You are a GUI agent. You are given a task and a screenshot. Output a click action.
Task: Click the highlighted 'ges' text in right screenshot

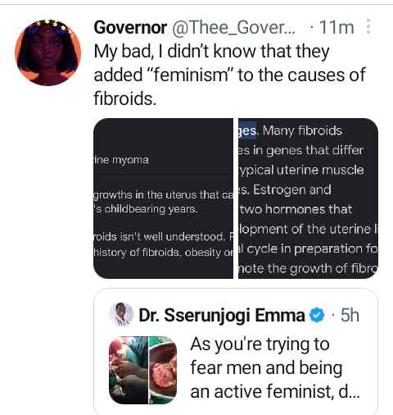tap(247, 130)
